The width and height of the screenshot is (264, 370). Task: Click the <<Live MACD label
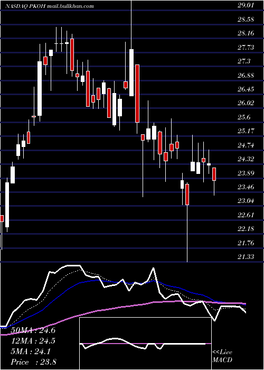coord(222,356)
